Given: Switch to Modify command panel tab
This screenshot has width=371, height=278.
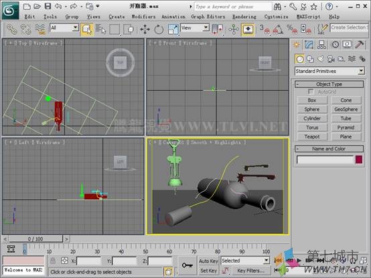Looking at the screenshot, I should tap(309, 44).
